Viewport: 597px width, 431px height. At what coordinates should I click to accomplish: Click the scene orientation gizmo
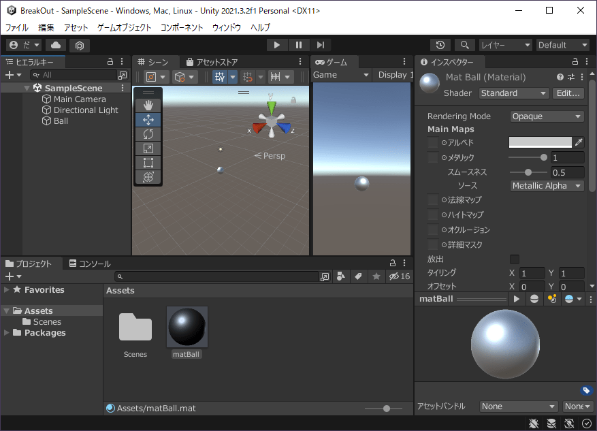tap(271, 119)
